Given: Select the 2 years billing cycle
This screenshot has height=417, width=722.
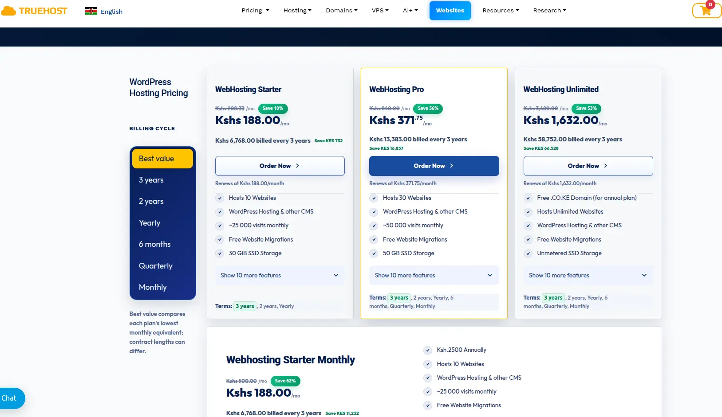Looking at the screenshot, I should click(162, 201).
